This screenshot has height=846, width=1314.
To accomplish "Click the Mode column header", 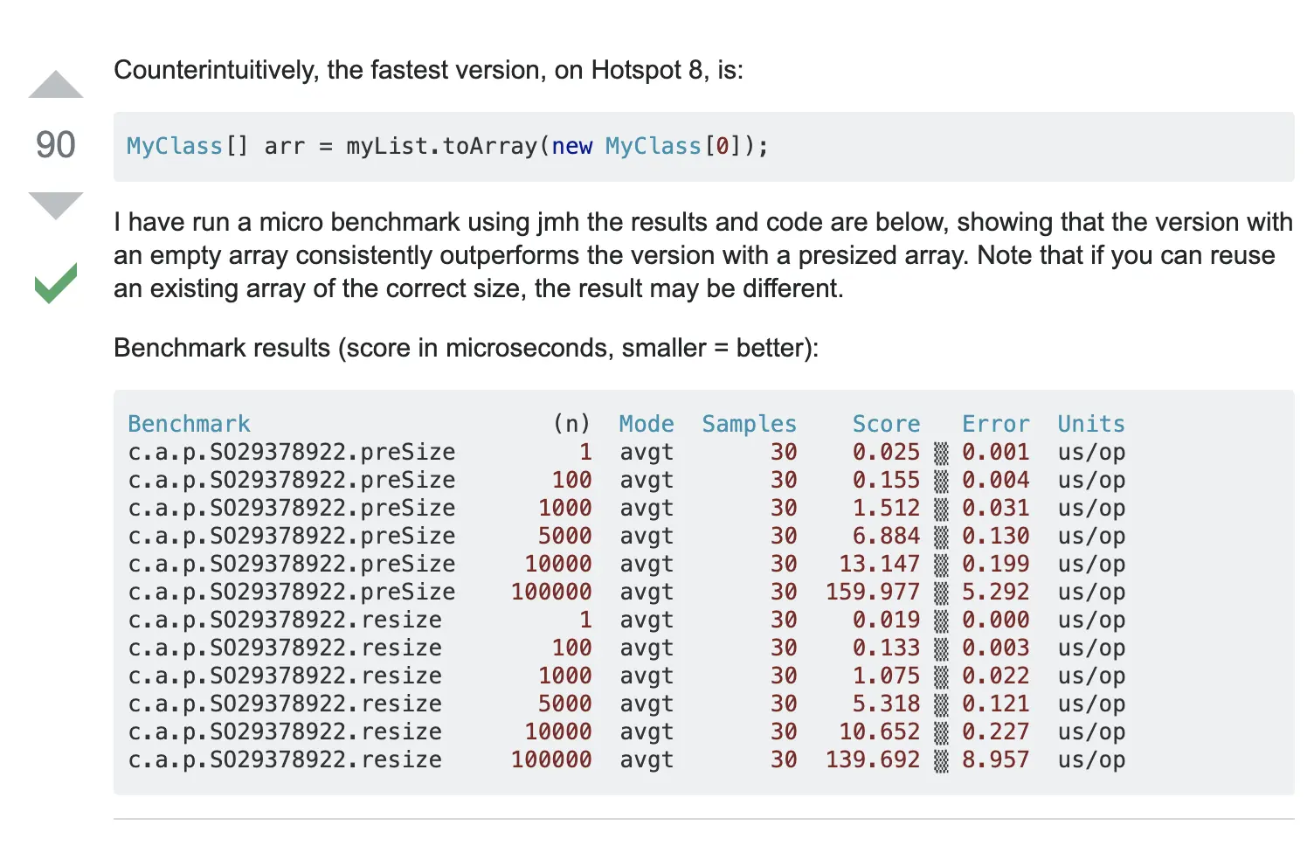I will pyautogui.click(x=646, y=424).
